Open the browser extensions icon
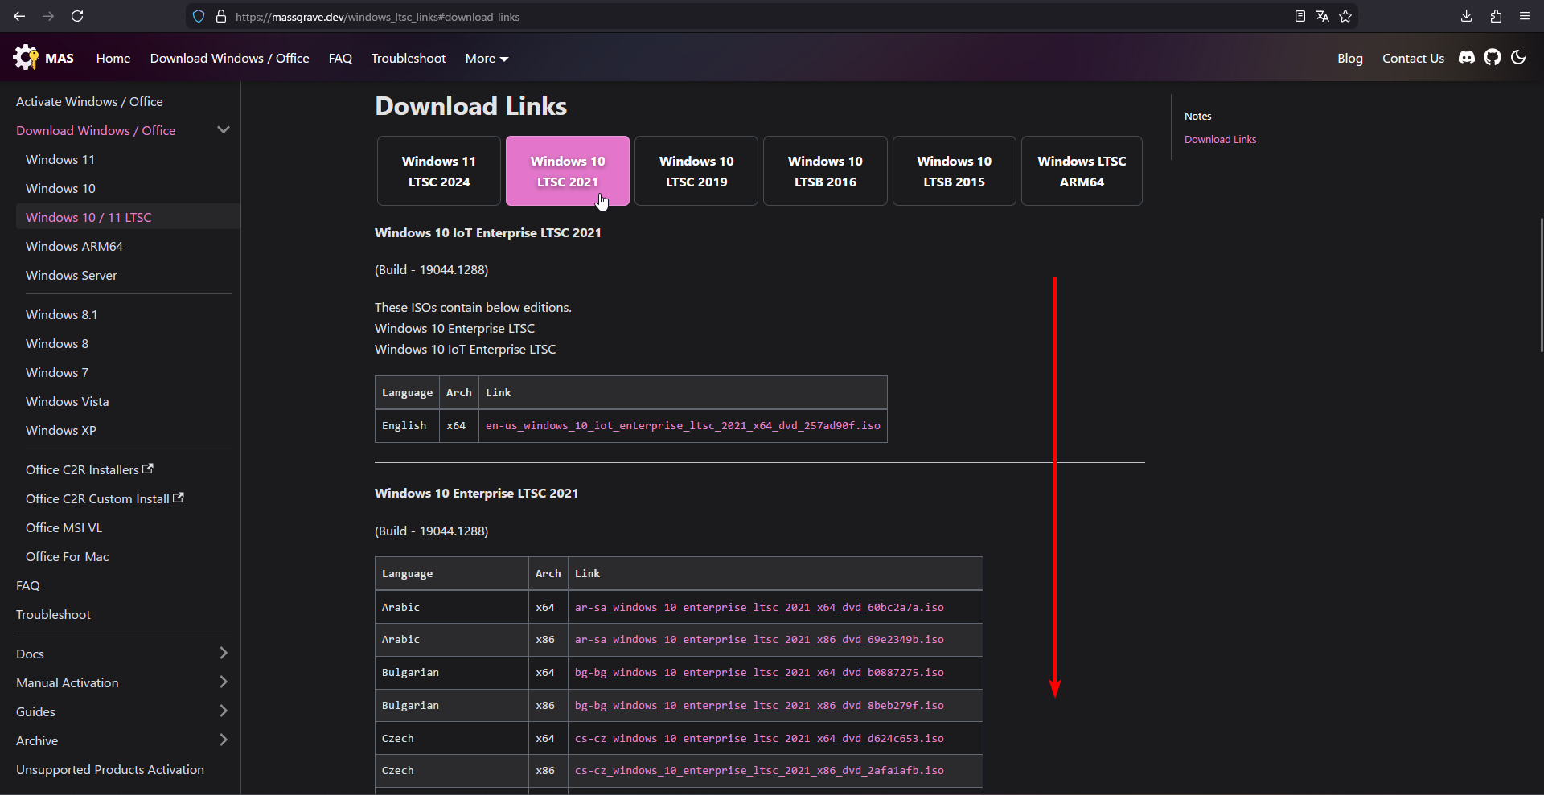This screenshot has width=1544, height=795. pos(1496,16)
